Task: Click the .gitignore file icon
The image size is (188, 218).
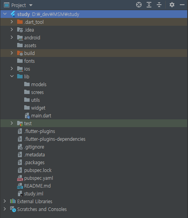Action: [20, 147]
